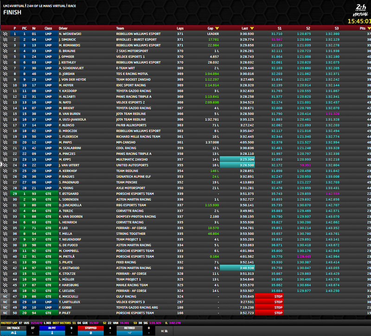Click the purple S2 time 59.991
The image size is (371, 336).
(305, 165)
